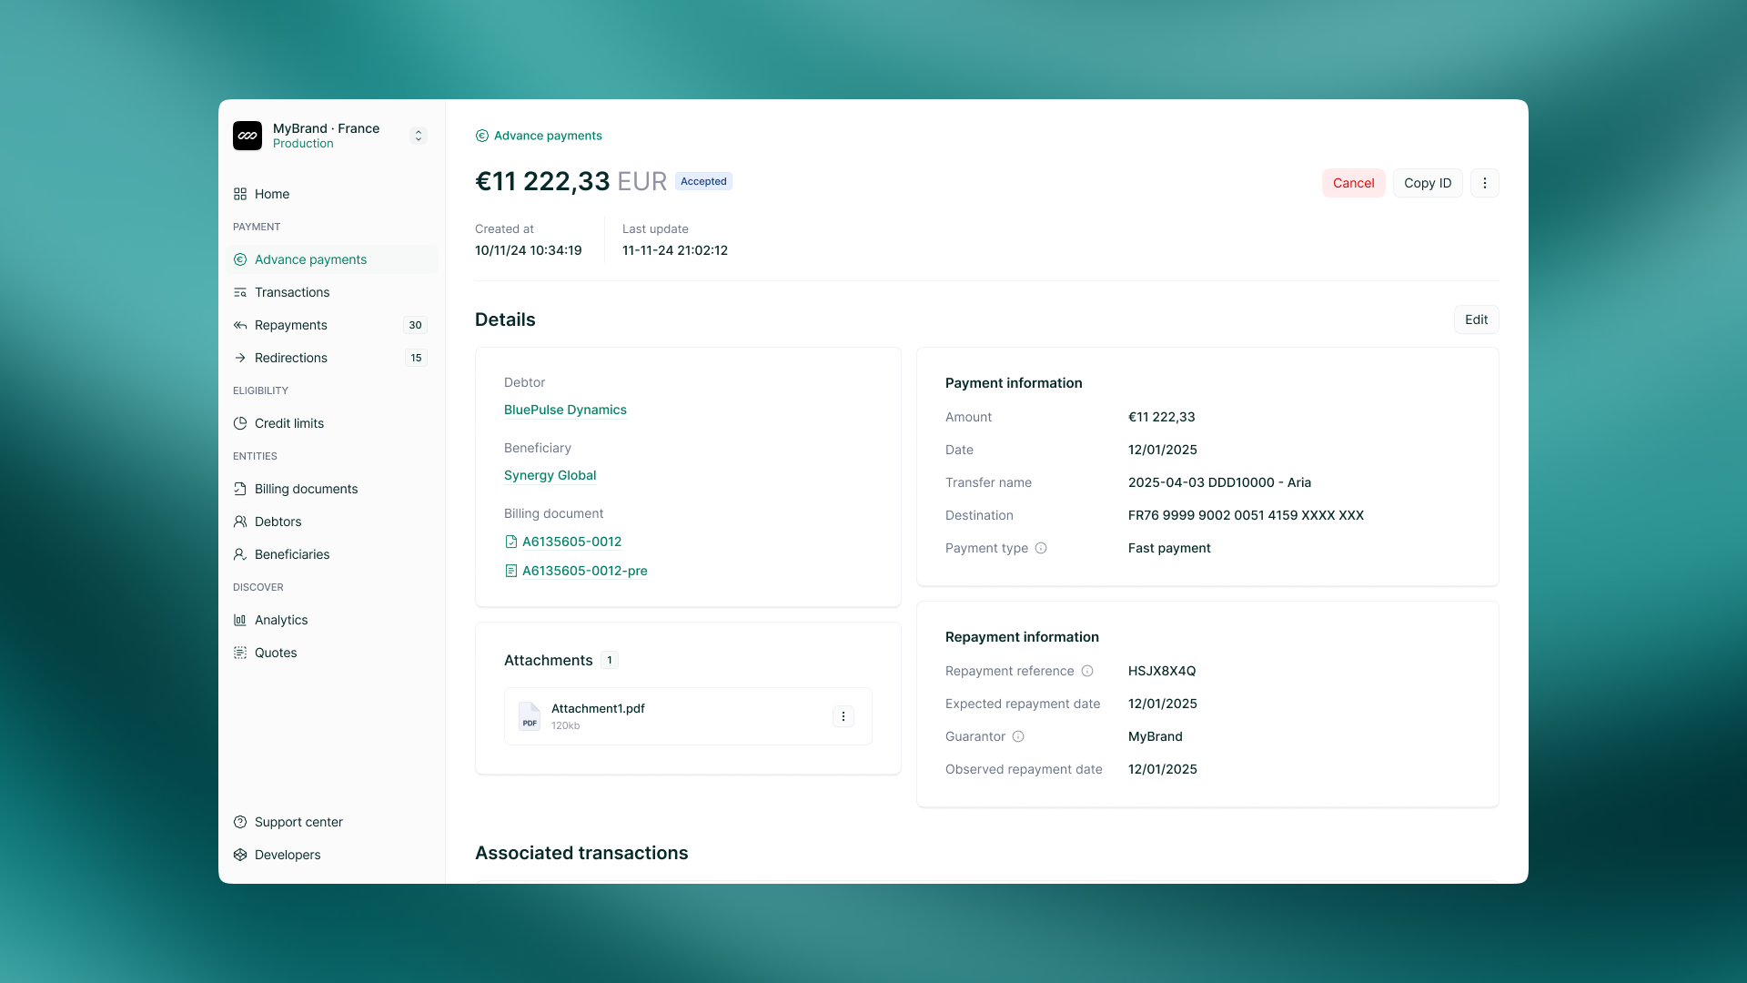Click the red Cancel button
Image resolution: width=1747 pixels, height=983 pixels.
pos(1353,183)
